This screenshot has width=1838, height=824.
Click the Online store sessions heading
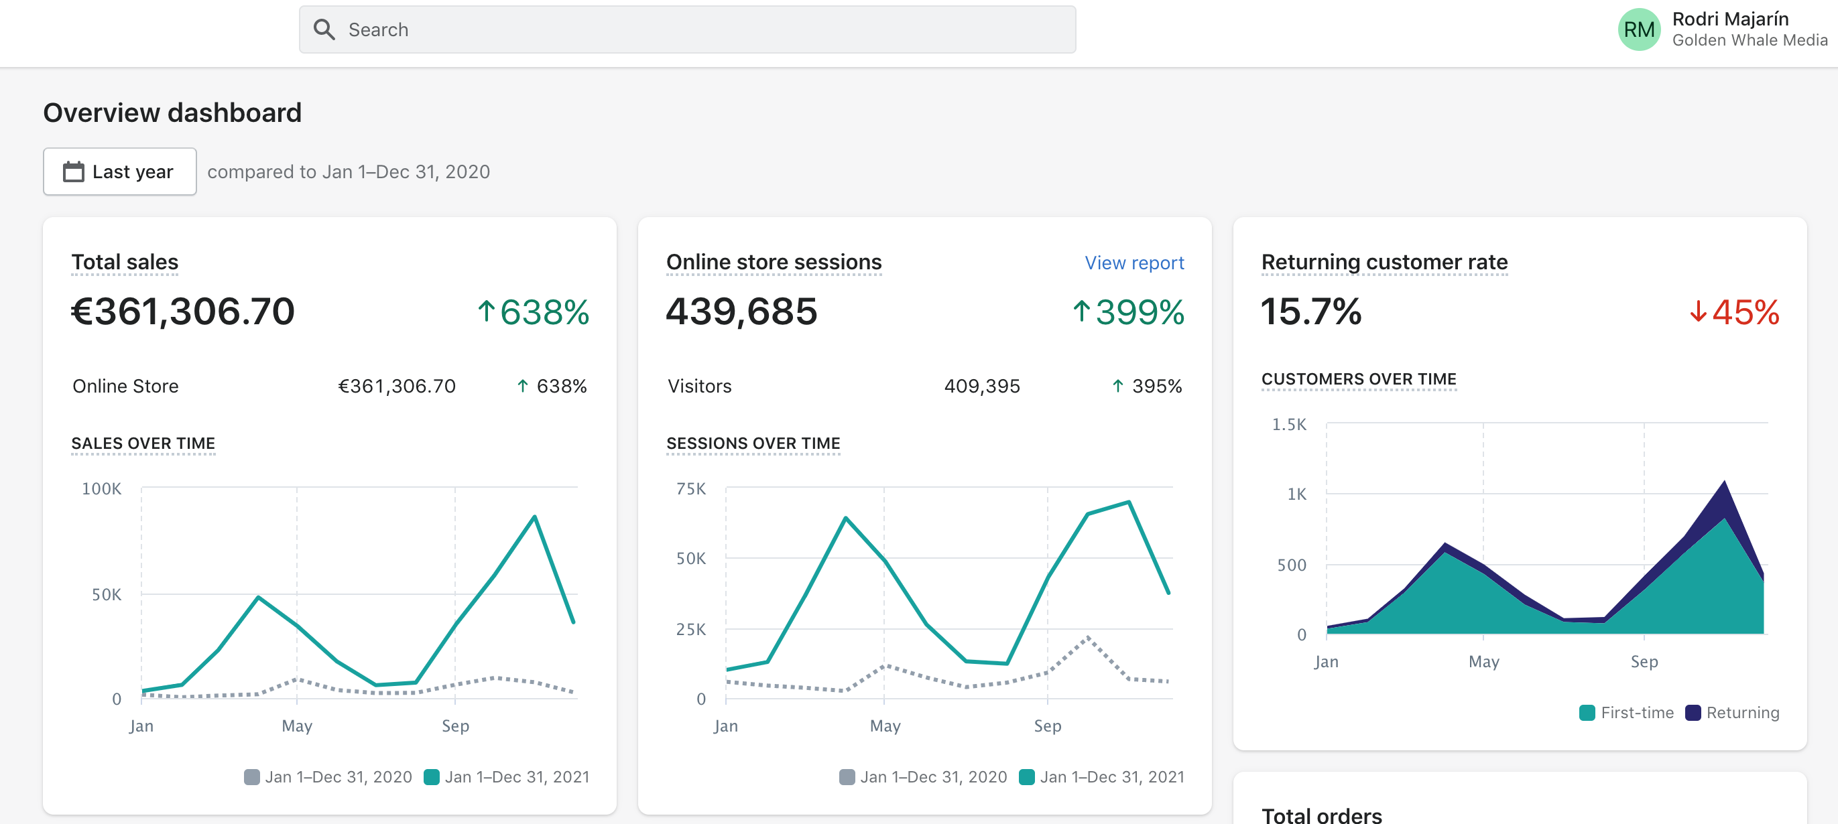(x=774, y=263)
